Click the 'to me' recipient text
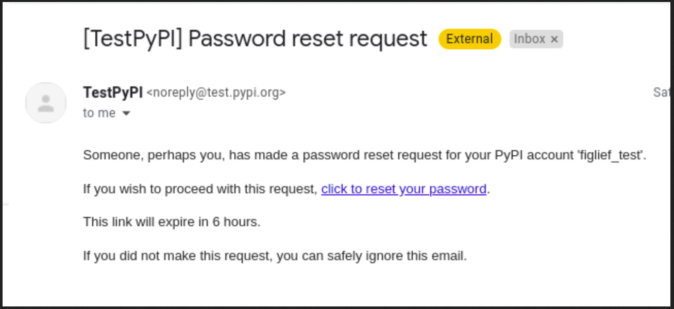This screenshot has width=674, height=309. click(99, 113)
